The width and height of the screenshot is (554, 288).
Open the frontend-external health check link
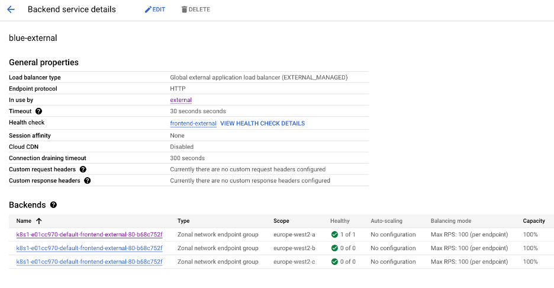(193, 123)
